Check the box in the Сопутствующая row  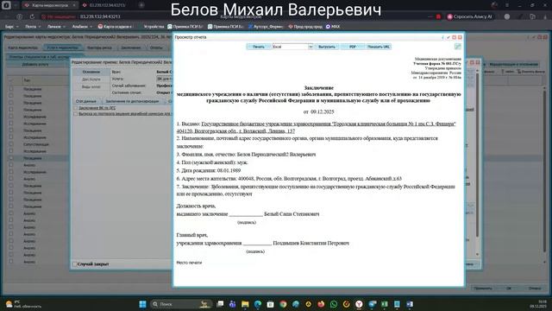(11, 144)
